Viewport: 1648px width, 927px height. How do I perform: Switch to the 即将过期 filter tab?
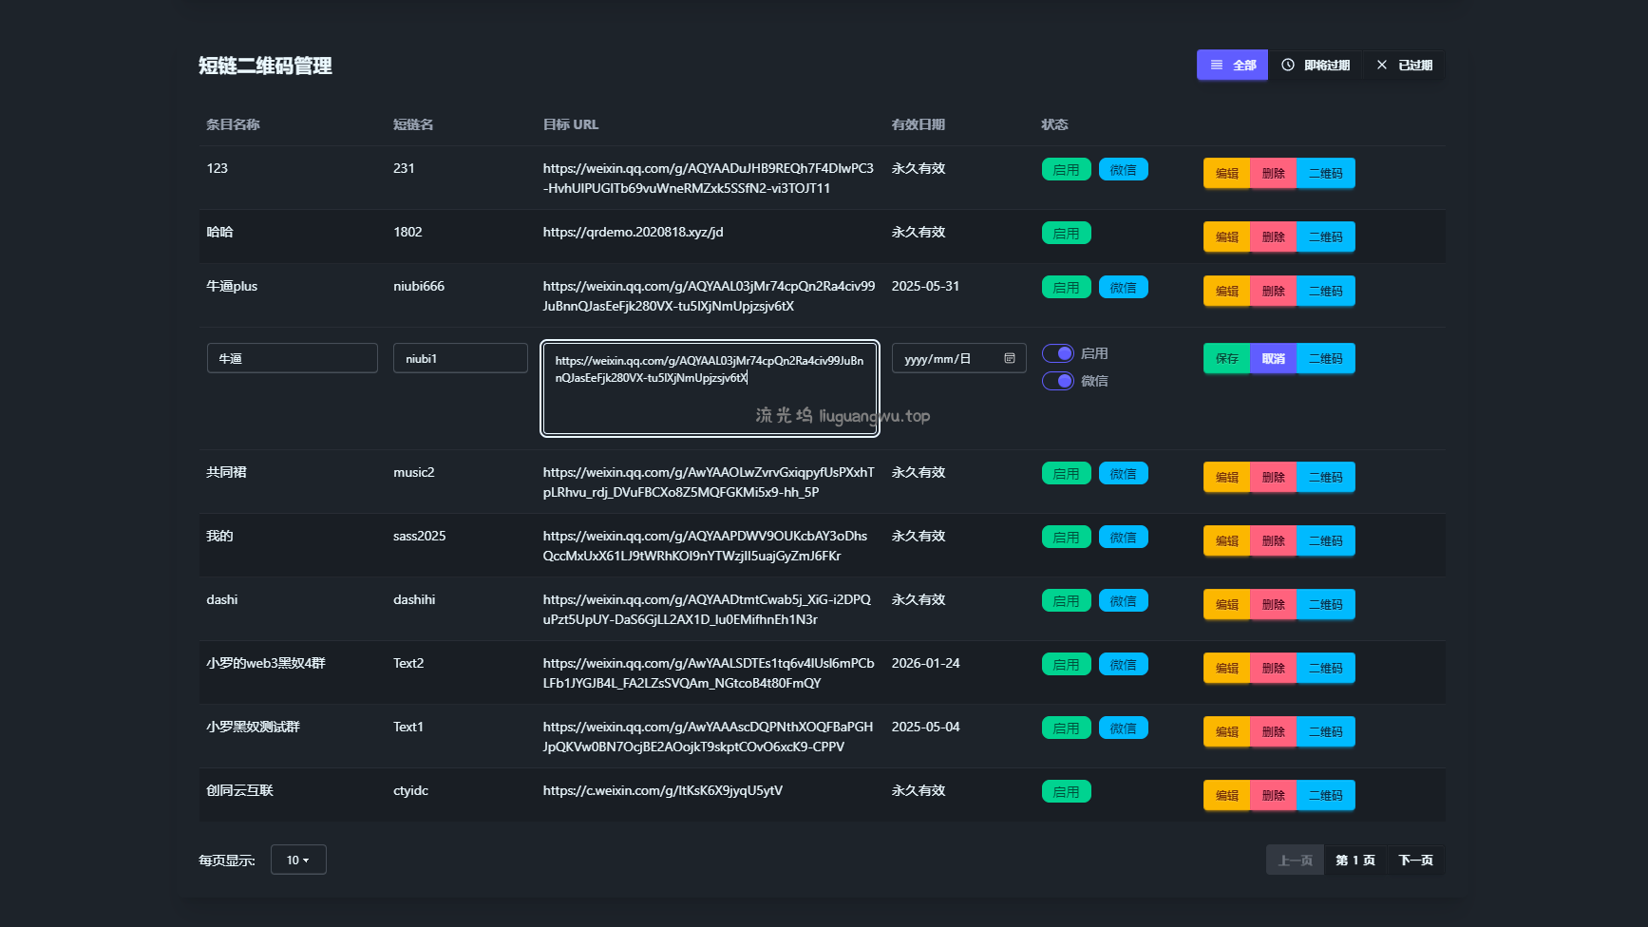pos(1316,66)
